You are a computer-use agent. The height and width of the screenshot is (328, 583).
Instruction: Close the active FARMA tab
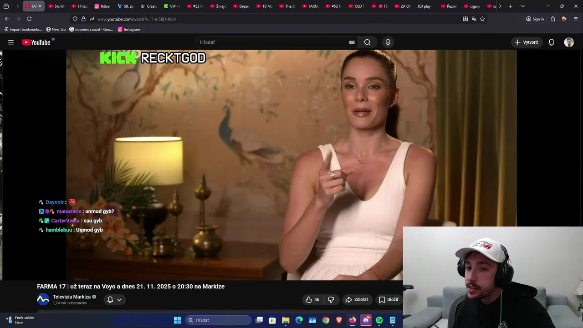[40, 6]
